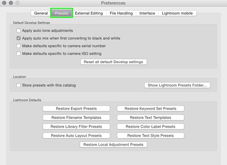Screen dimensions: 227x165
Task: Click the Location section heading
Action: [20, 77]
